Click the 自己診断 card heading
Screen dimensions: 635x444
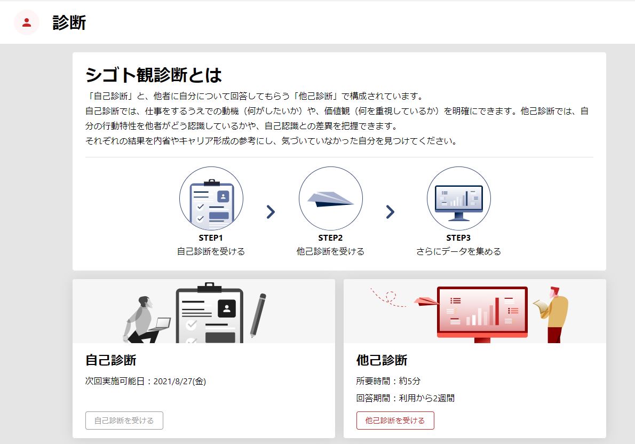tap(111, 360)
